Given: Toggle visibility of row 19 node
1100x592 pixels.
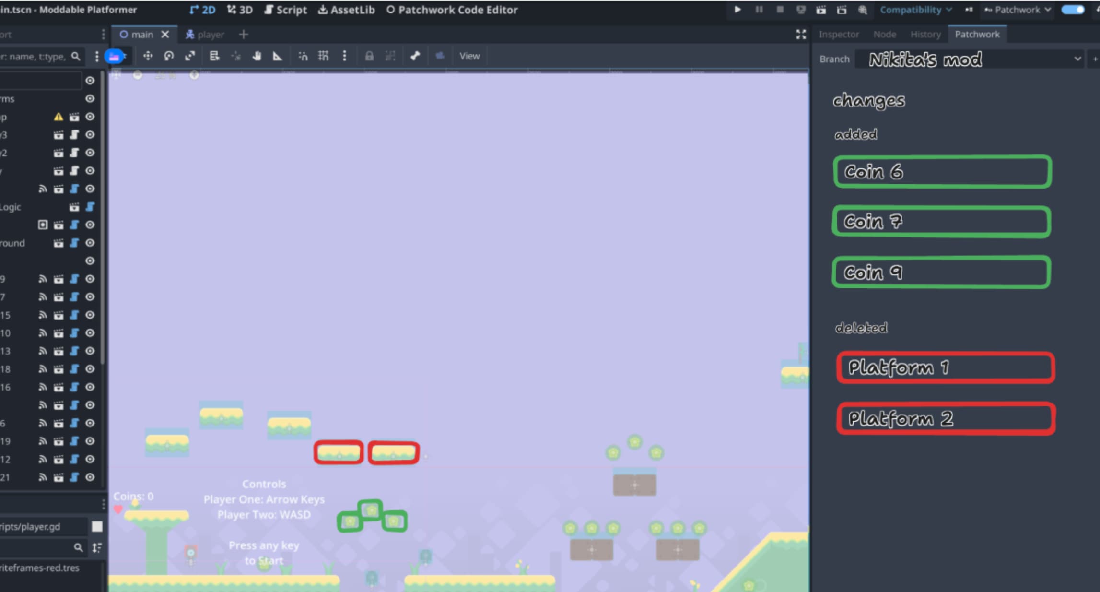Looking at the screenshot, I should coord(90,441).
